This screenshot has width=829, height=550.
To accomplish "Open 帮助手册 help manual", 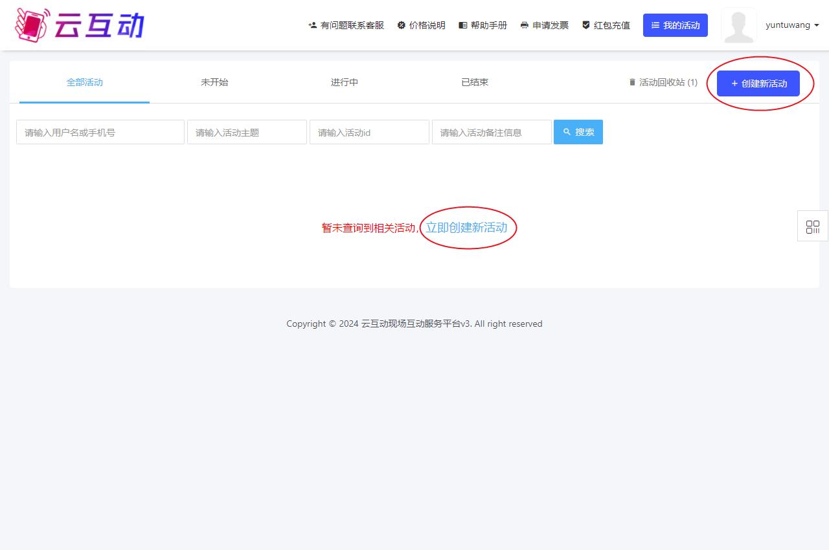I will 483,25.
